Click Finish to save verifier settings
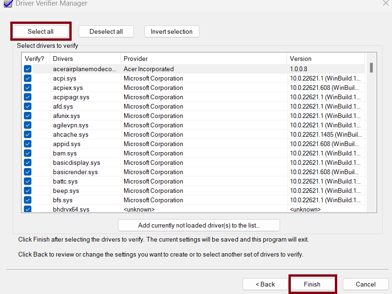This screenshot has height=294, width=392. point(312,284)
